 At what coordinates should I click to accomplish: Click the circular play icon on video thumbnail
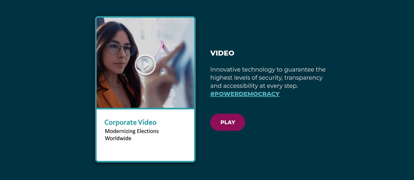click(x=145, y=65)
